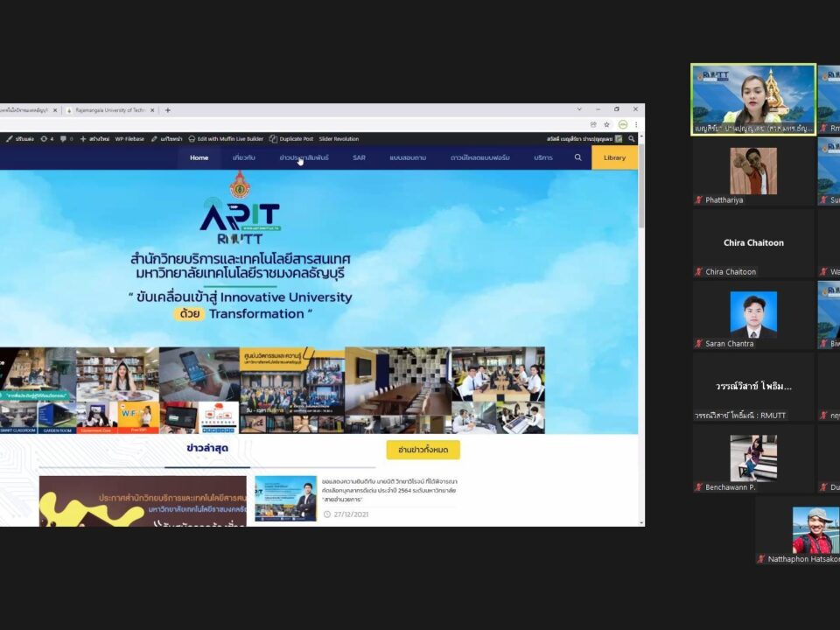Open the green Chrome profile icon
This screenshot has height=630, width=840.
click(x=622, y=124)
